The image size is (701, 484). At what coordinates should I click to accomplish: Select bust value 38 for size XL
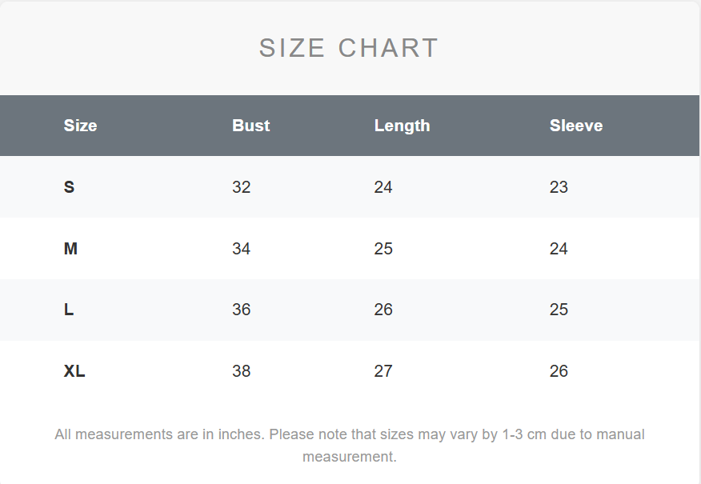(x=242, y=371)
